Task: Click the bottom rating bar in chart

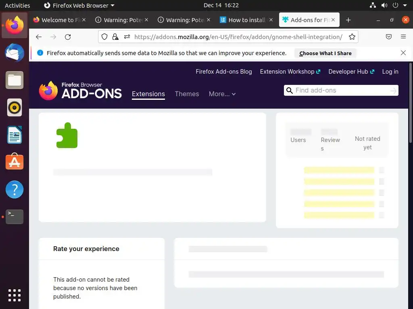Action: [339, 215]
